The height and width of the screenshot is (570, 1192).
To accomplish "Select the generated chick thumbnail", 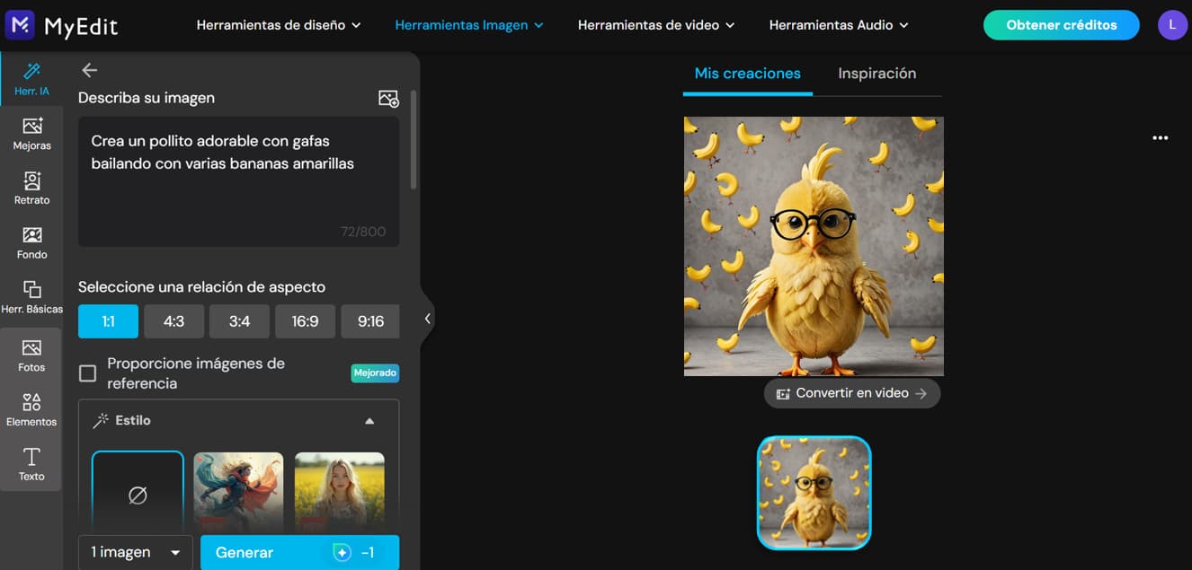I will 813,492.
